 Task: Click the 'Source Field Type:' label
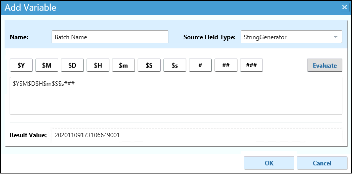pos(209,37)
